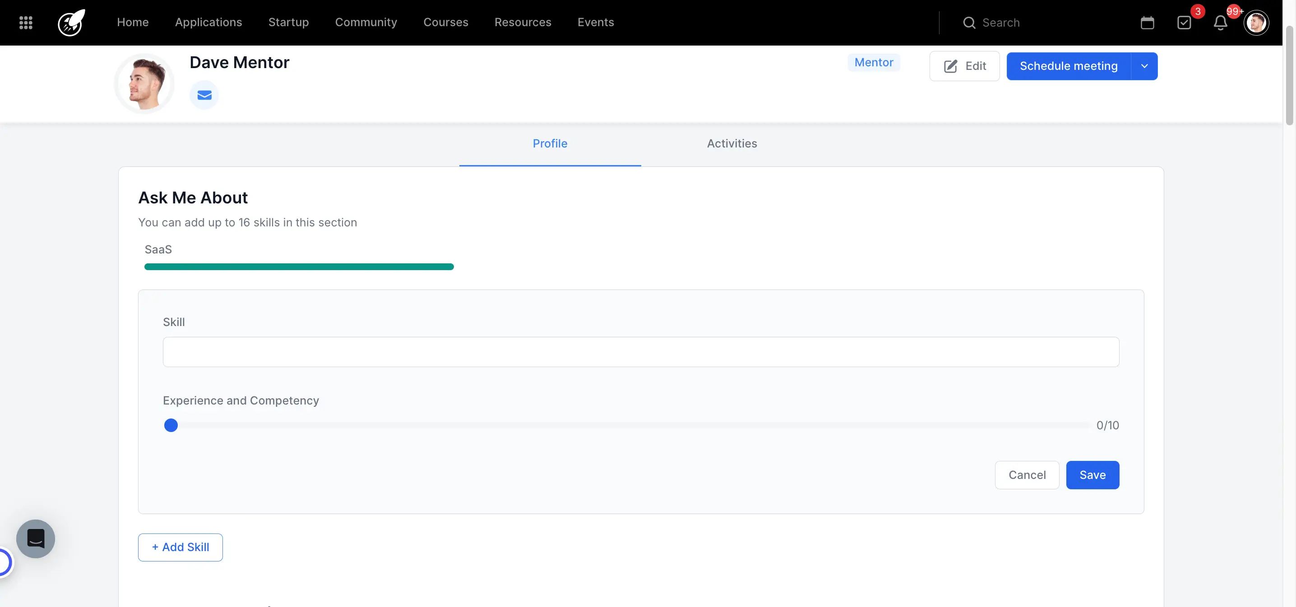Click the Add Skill button
This screenshot has height=607, width=1296.
180,547
